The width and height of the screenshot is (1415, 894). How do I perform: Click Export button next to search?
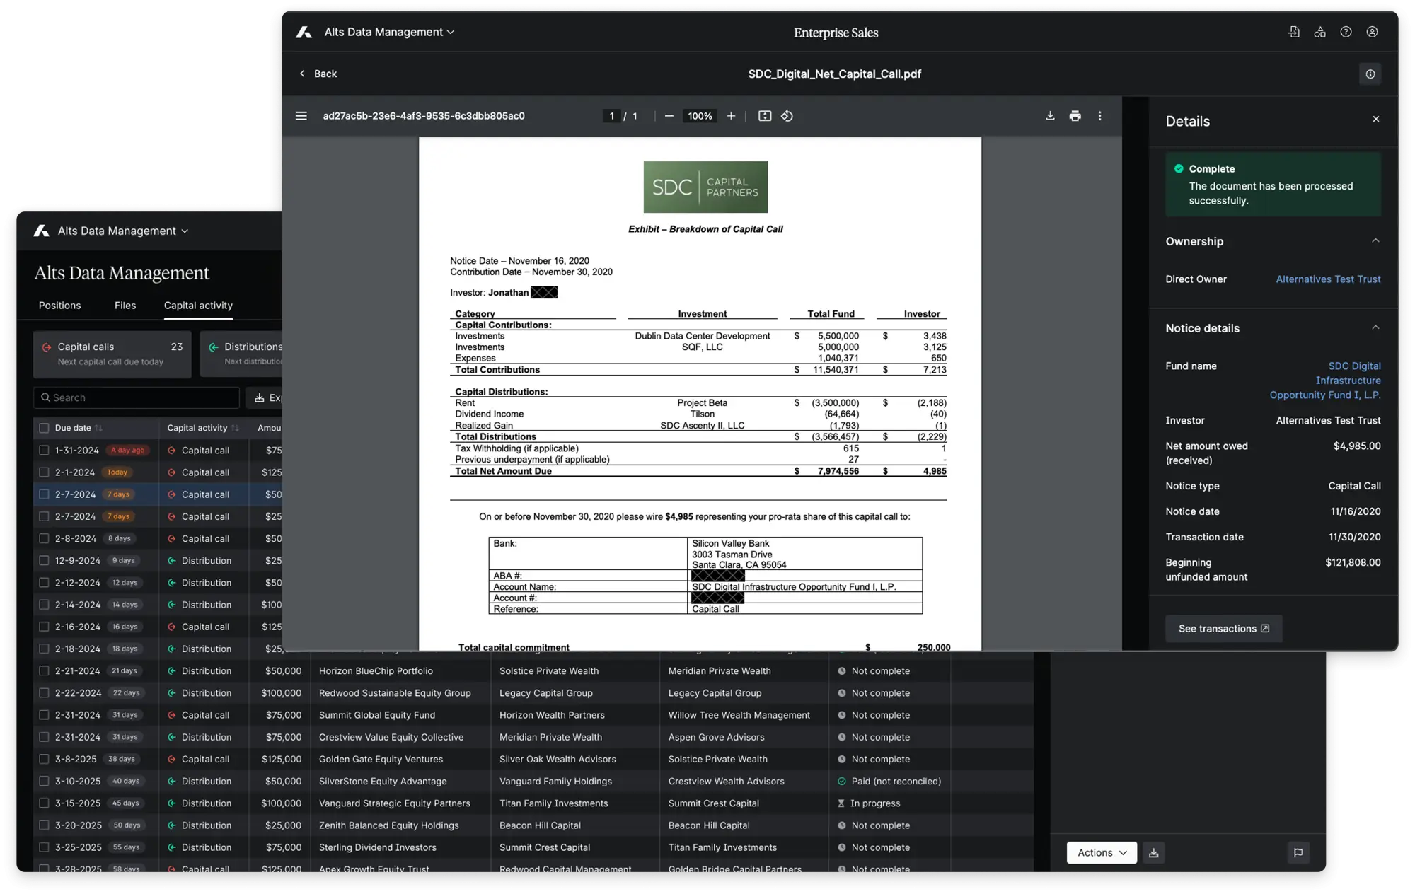tap(265, 398)
